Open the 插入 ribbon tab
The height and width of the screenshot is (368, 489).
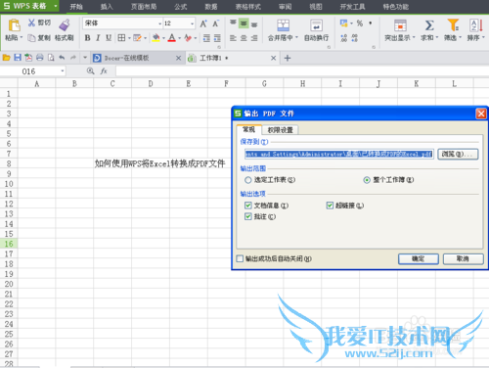point(107,7)
